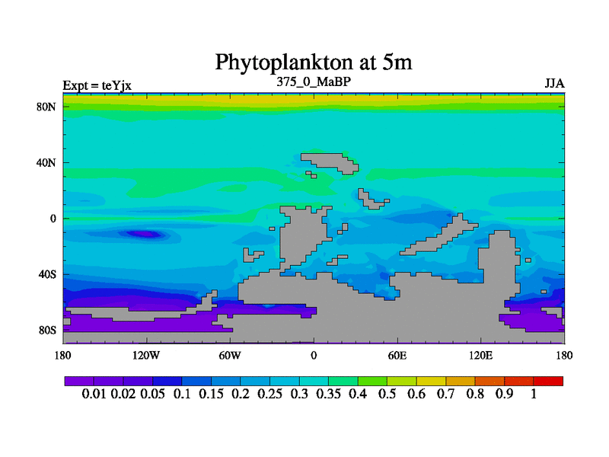This screenshot has height=457, width=609.
Task: Click the gray landmass island near 40N
Action: [x=327, y=161]
